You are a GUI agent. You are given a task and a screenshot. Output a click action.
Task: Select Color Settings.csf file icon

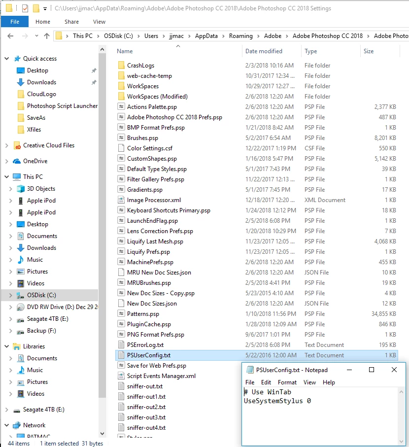(x=121, y=148)
